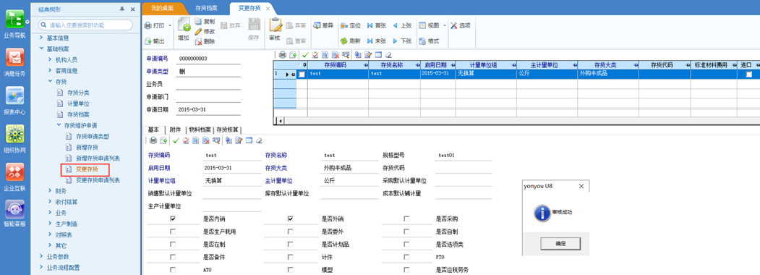This screenshot has height=275, width=760.
Task: Go to 首张 first record
Action: tap(377, 26)
